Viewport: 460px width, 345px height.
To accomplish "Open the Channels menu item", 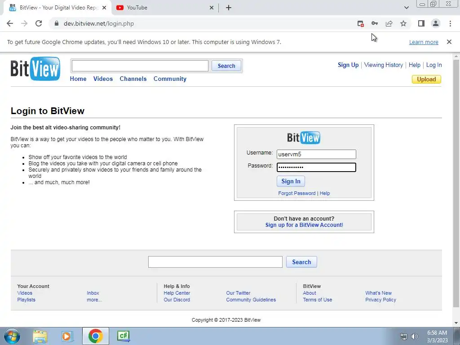I will [133, 79].
